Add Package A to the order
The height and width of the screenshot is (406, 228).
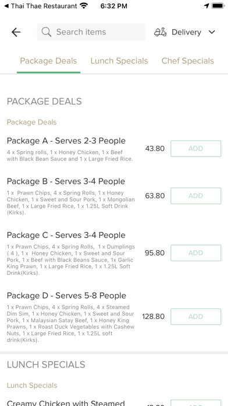[196, 149]
